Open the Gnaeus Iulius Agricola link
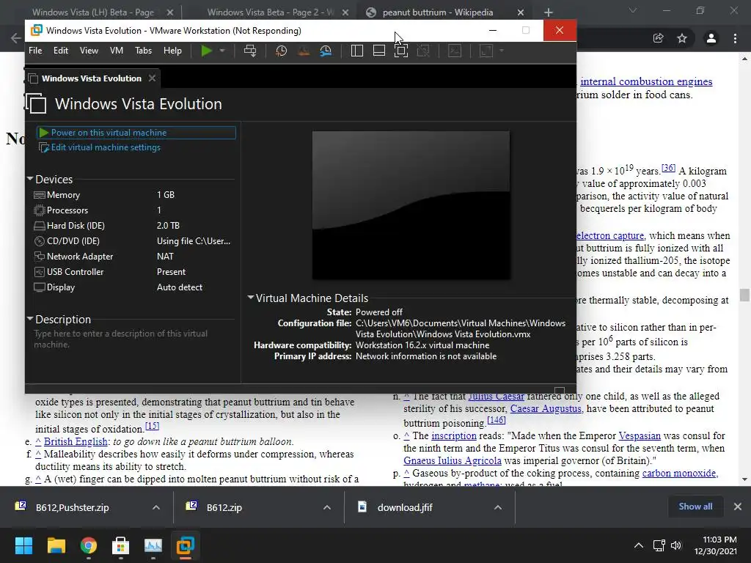 tap(452, 460)
